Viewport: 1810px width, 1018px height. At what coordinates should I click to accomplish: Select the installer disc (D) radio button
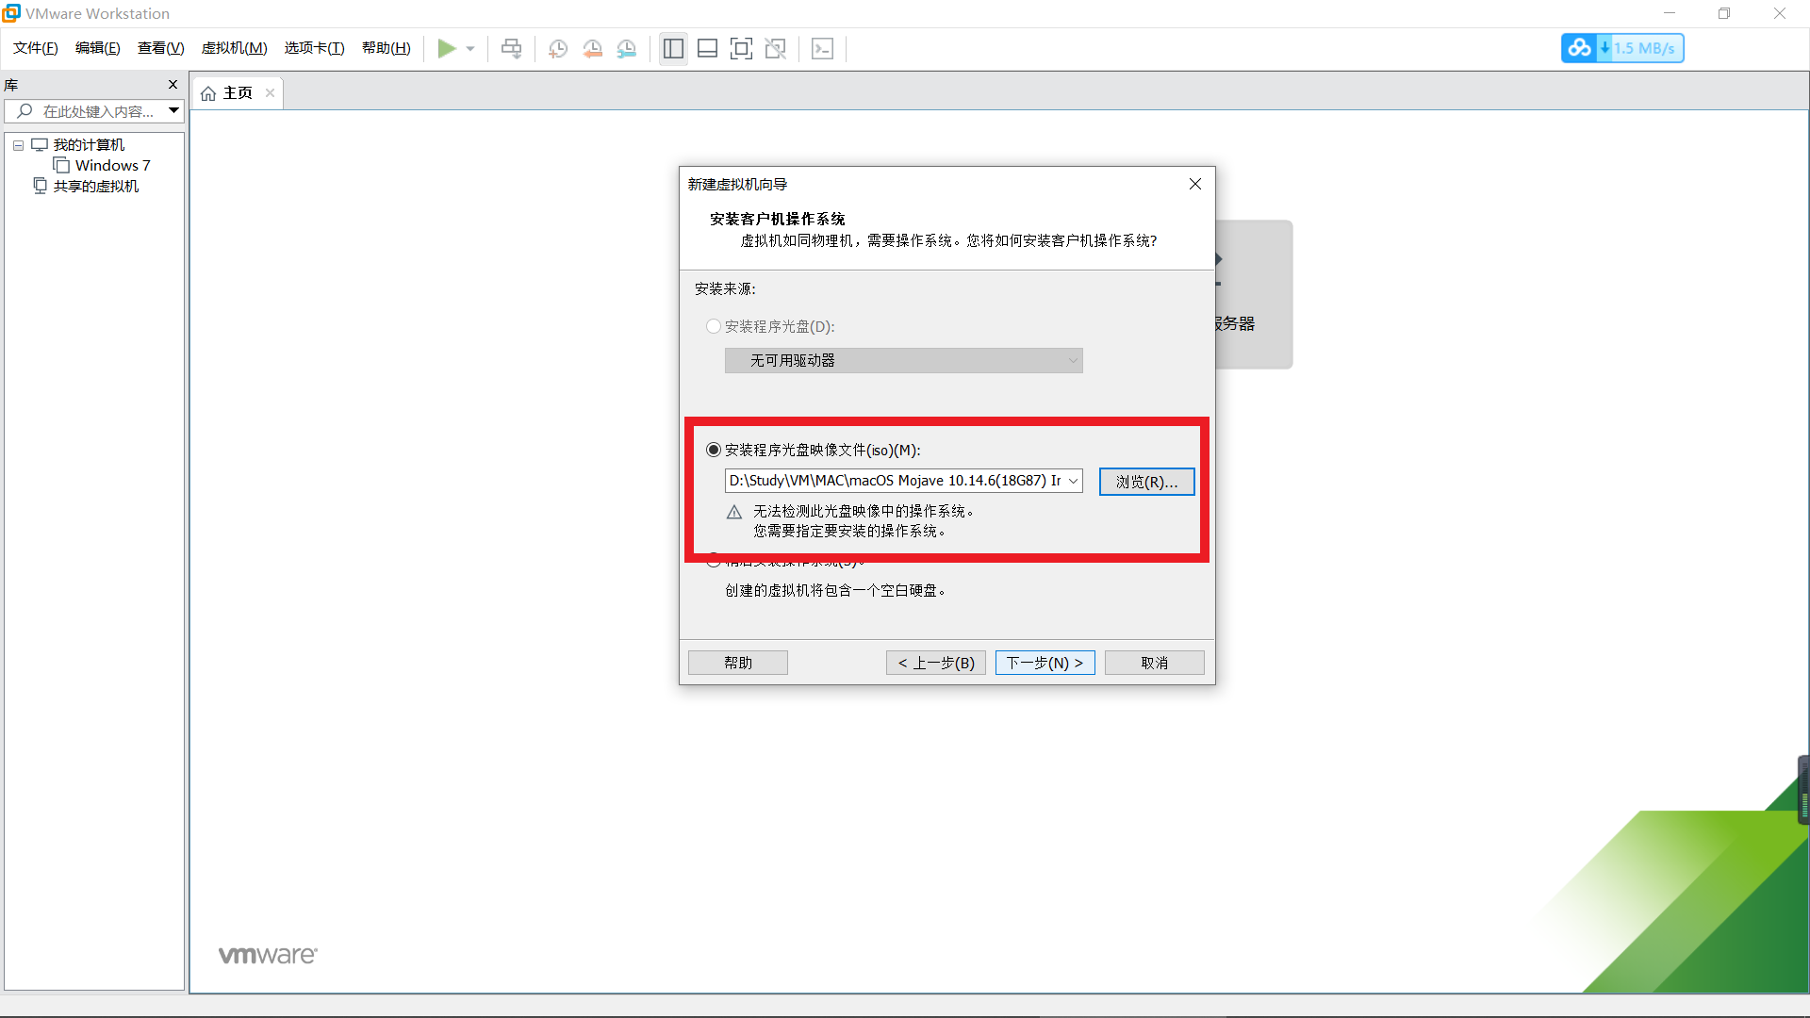pyautogui.click(x=714, y=326)
